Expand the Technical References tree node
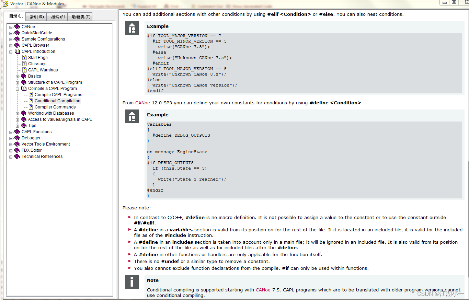This screenshot has height=300, width=469. 11,157
